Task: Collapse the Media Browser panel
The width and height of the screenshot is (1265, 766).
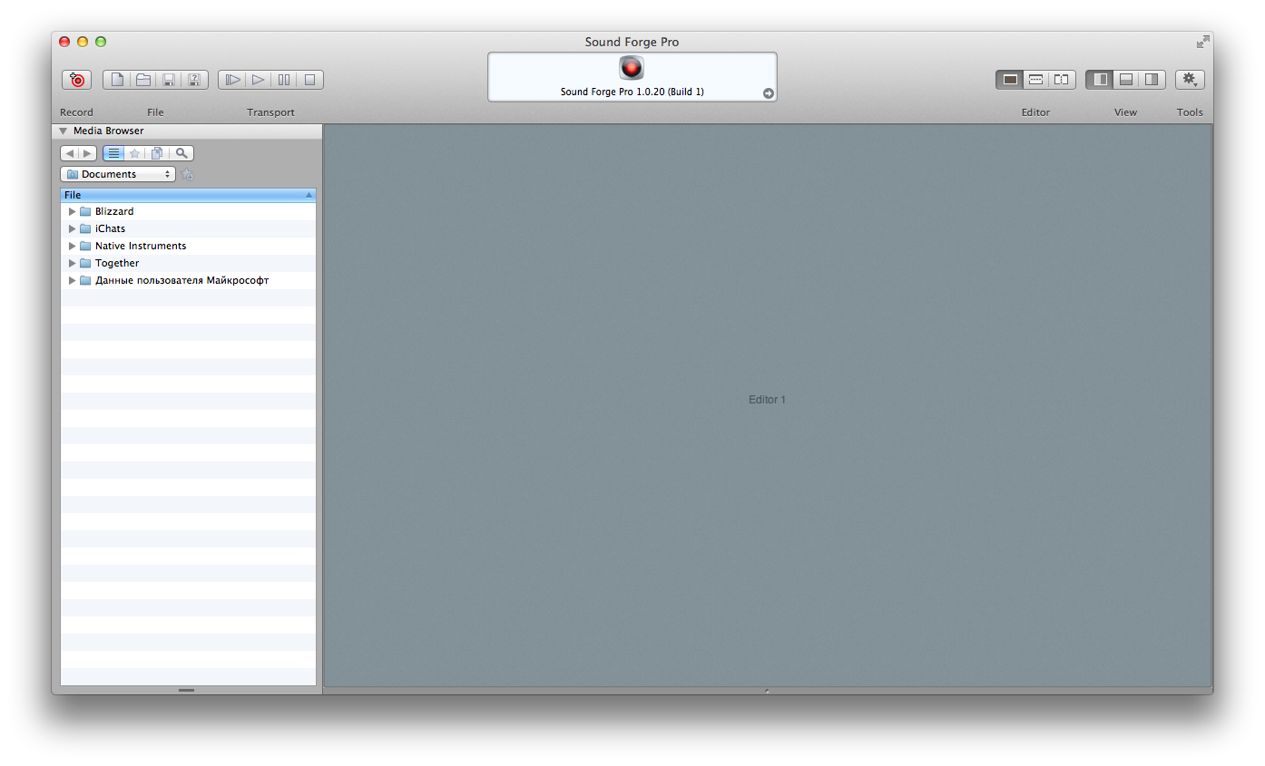Action: tap(64, 131)
